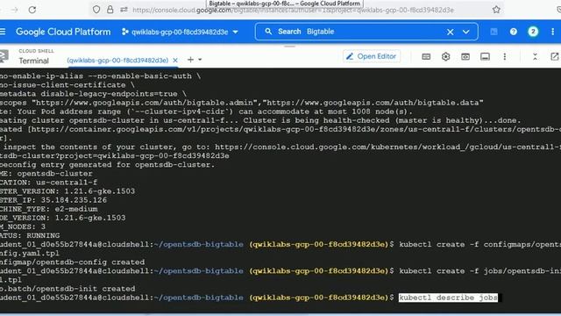Go to Google Cloud Platform home
Viewport: 561px width, 316px height.
(63, 32)
